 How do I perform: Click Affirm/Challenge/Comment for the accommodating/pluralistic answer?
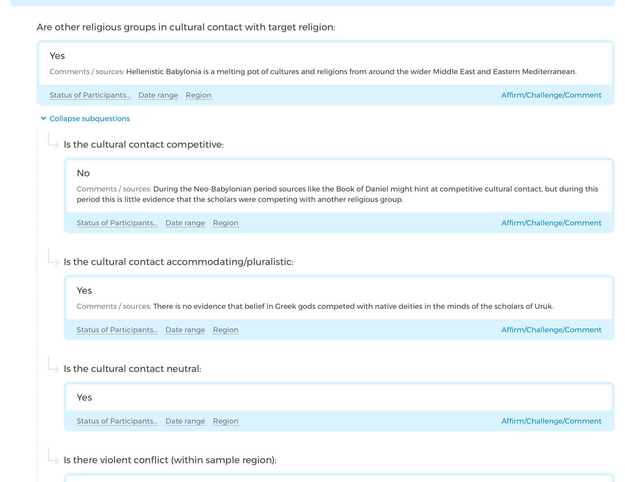tap(551, 330)
